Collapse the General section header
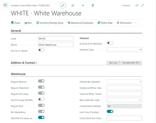The width and height of the screenshot is (156, 123). (16, 31)
